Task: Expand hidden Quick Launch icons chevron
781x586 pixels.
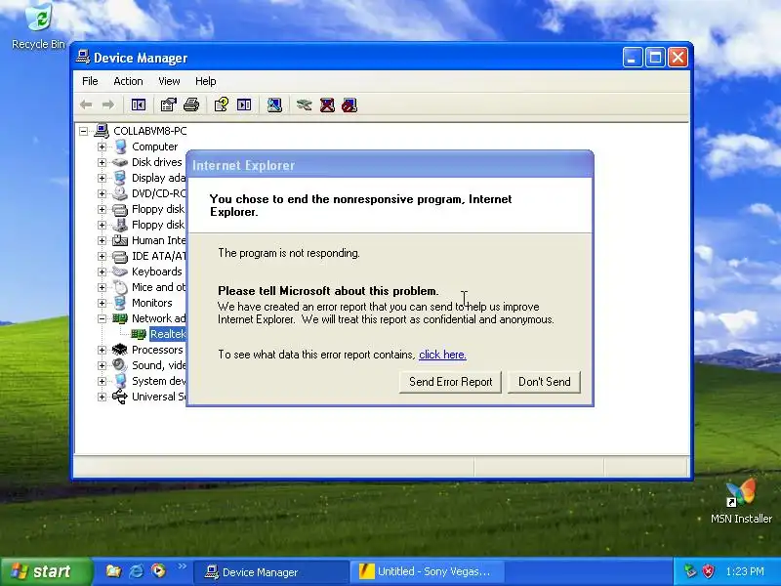Action: (182, 566)
